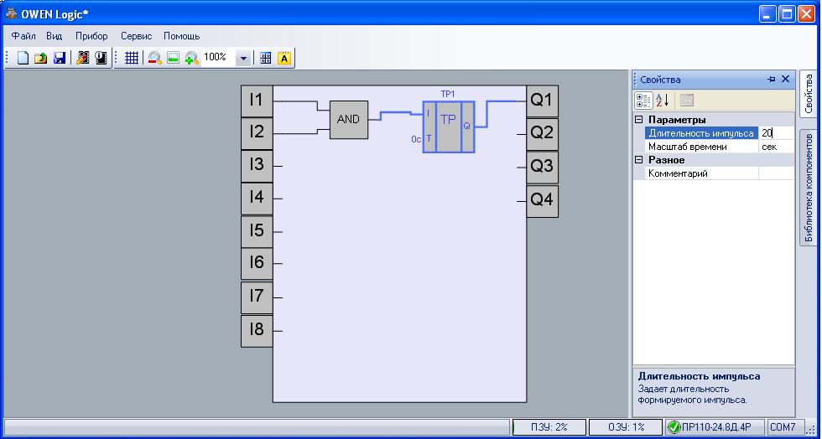Close the Свойства panel
Screen dimensions: 822x439
785,79
